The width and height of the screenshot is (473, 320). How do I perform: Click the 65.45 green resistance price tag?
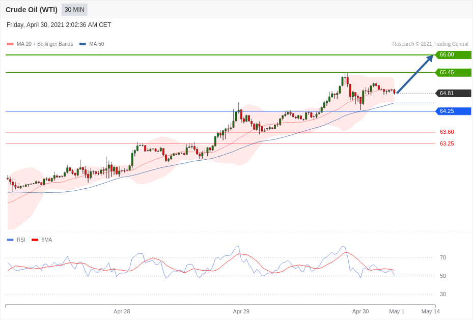453,73
